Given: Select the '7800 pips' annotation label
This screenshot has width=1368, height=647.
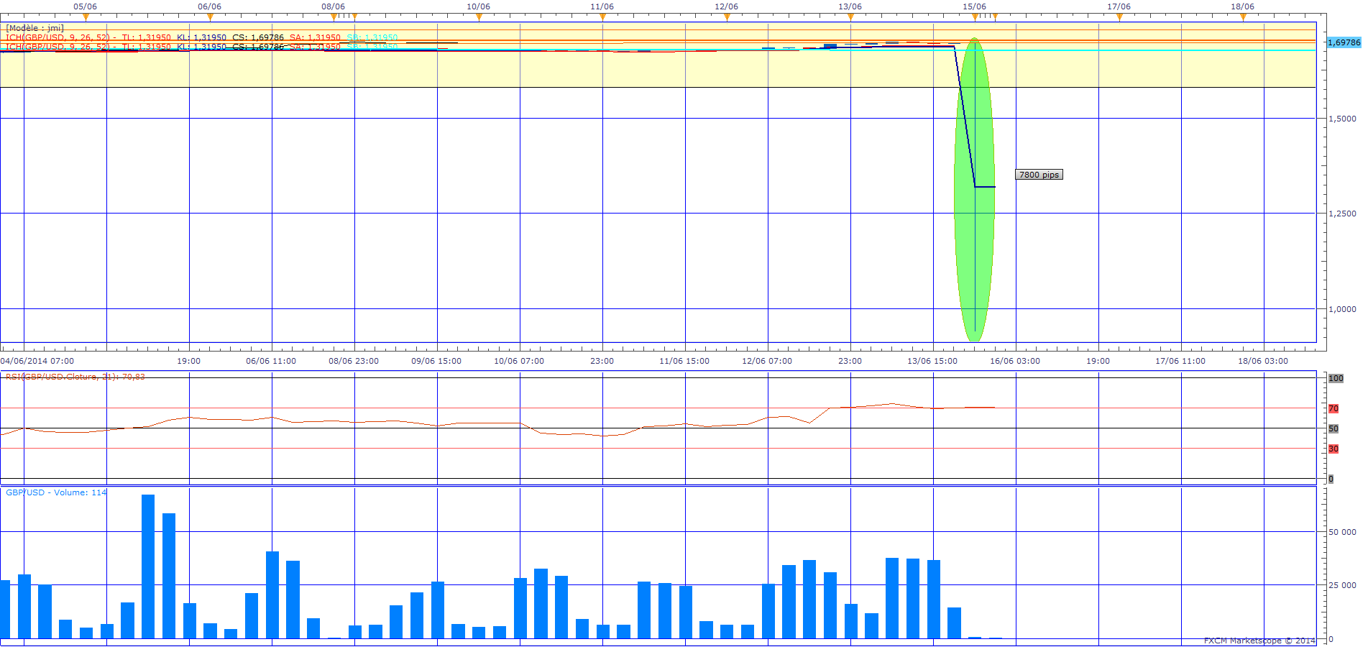Looking at the screenshot, I should [x=1039, y=175].
